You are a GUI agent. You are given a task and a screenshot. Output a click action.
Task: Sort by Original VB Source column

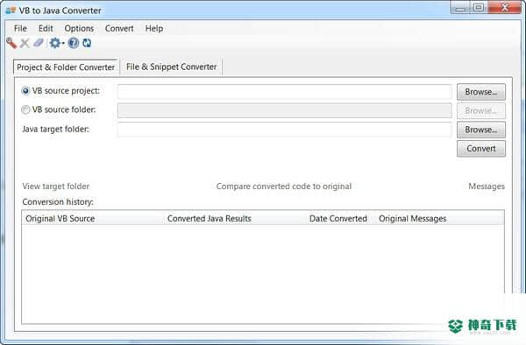point(93,218)
